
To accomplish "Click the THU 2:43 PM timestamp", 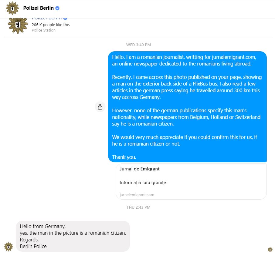I will click(138, 207).
